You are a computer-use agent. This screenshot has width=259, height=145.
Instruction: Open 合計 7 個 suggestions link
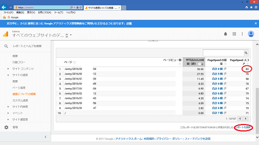217,113
